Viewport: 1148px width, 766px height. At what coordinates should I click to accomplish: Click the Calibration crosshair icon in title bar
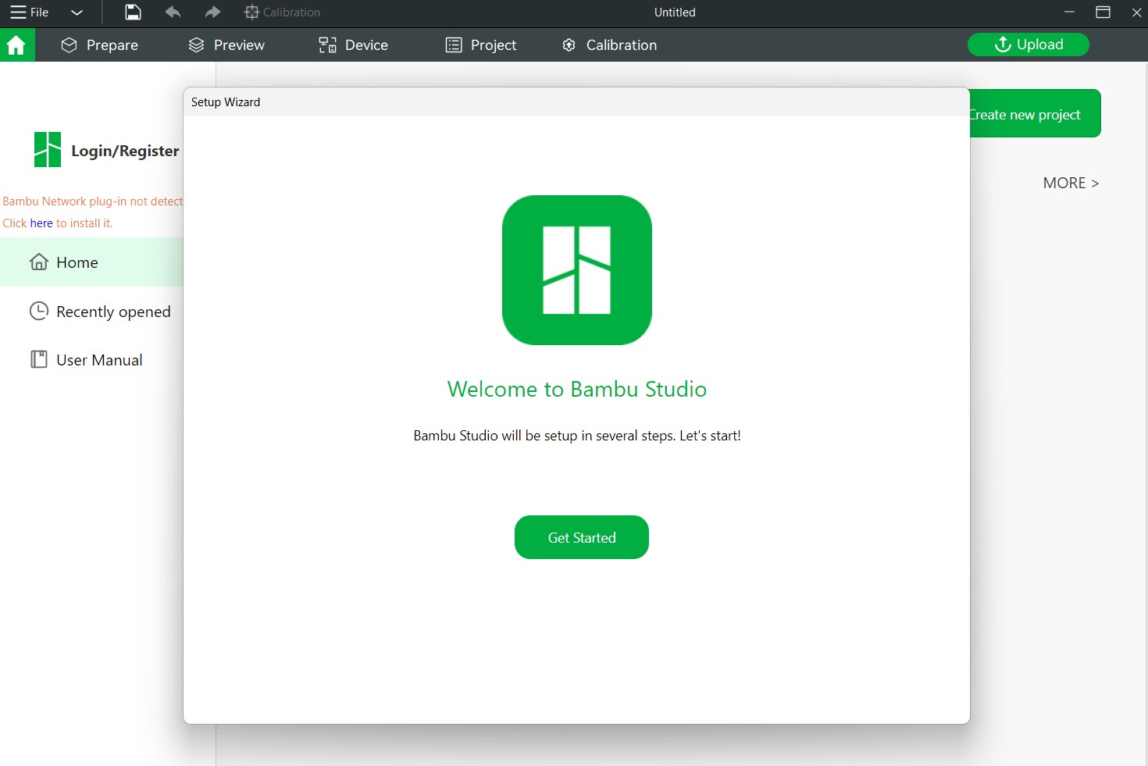click(x=251, y=12)
